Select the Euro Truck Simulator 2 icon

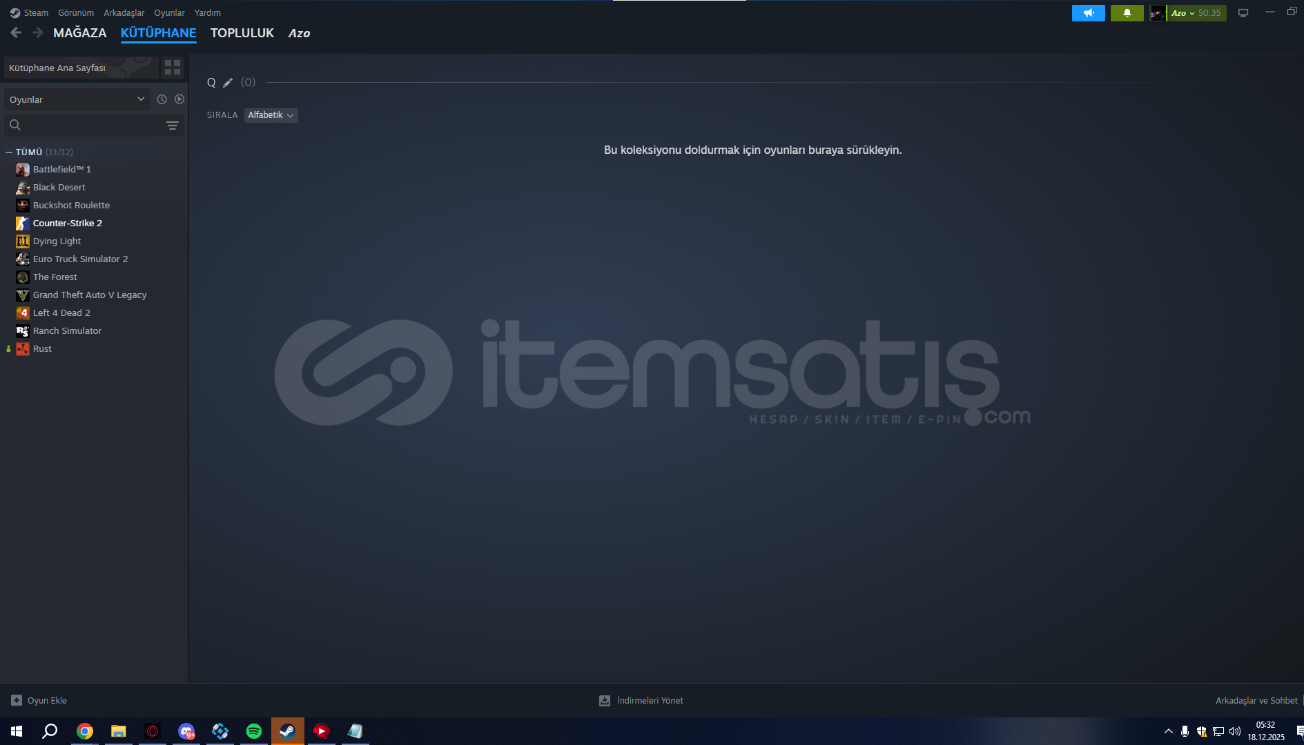click(x=23, y=259)
